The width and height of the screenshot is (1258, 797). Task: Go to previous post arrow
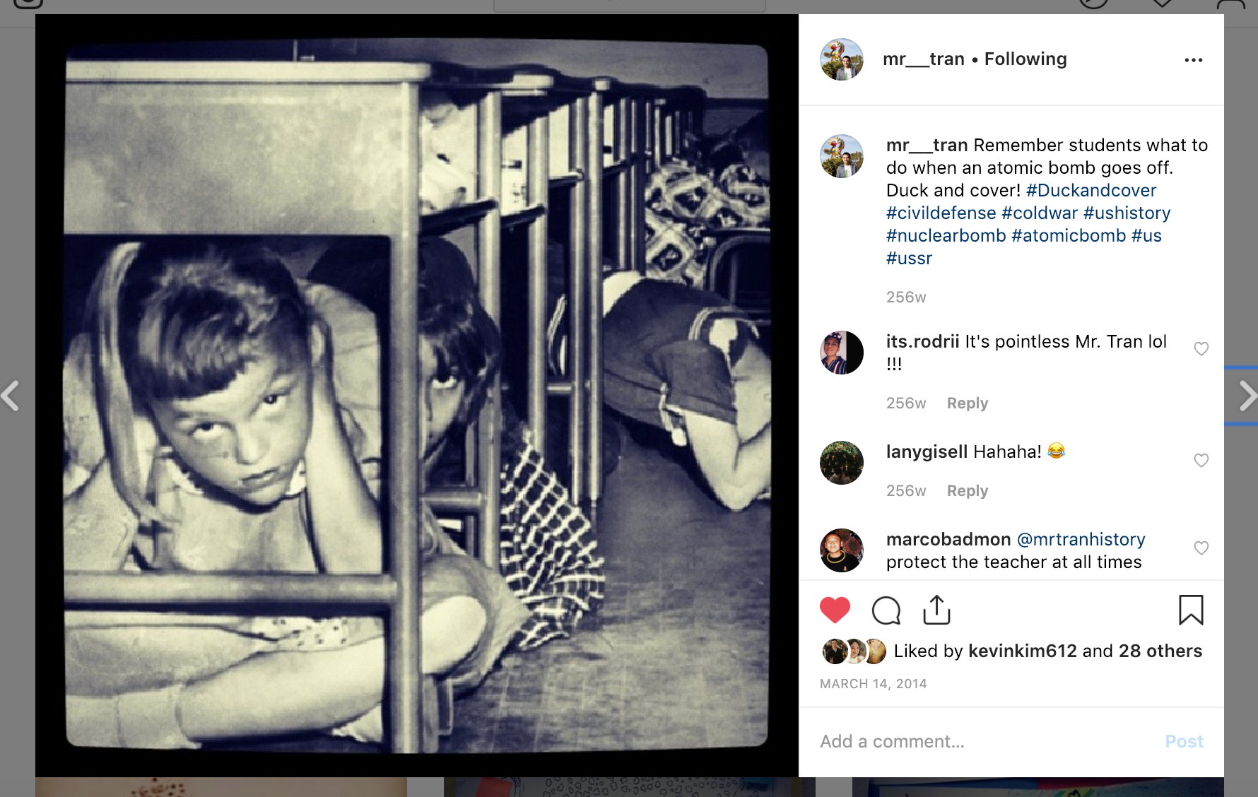point(10,396)
